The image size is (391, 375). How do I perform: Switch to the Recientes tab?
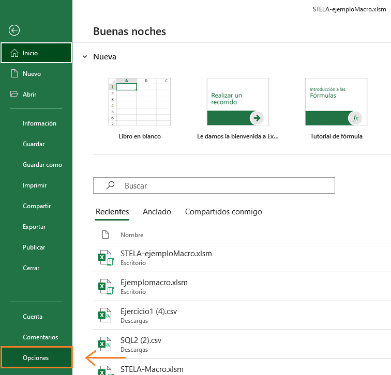(112, 212)
